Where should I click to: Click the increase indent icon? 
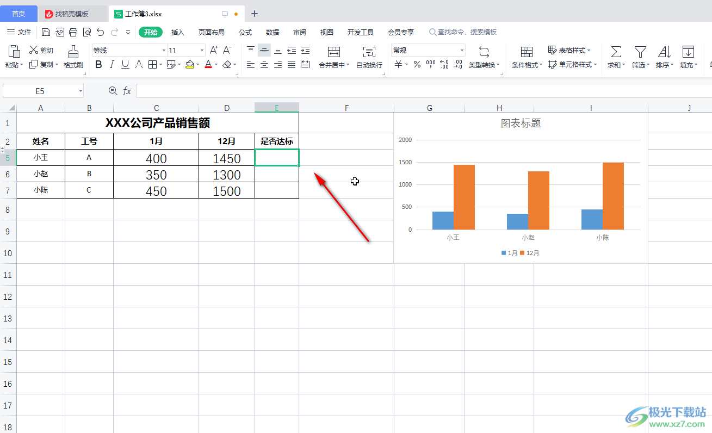(305, 50)
